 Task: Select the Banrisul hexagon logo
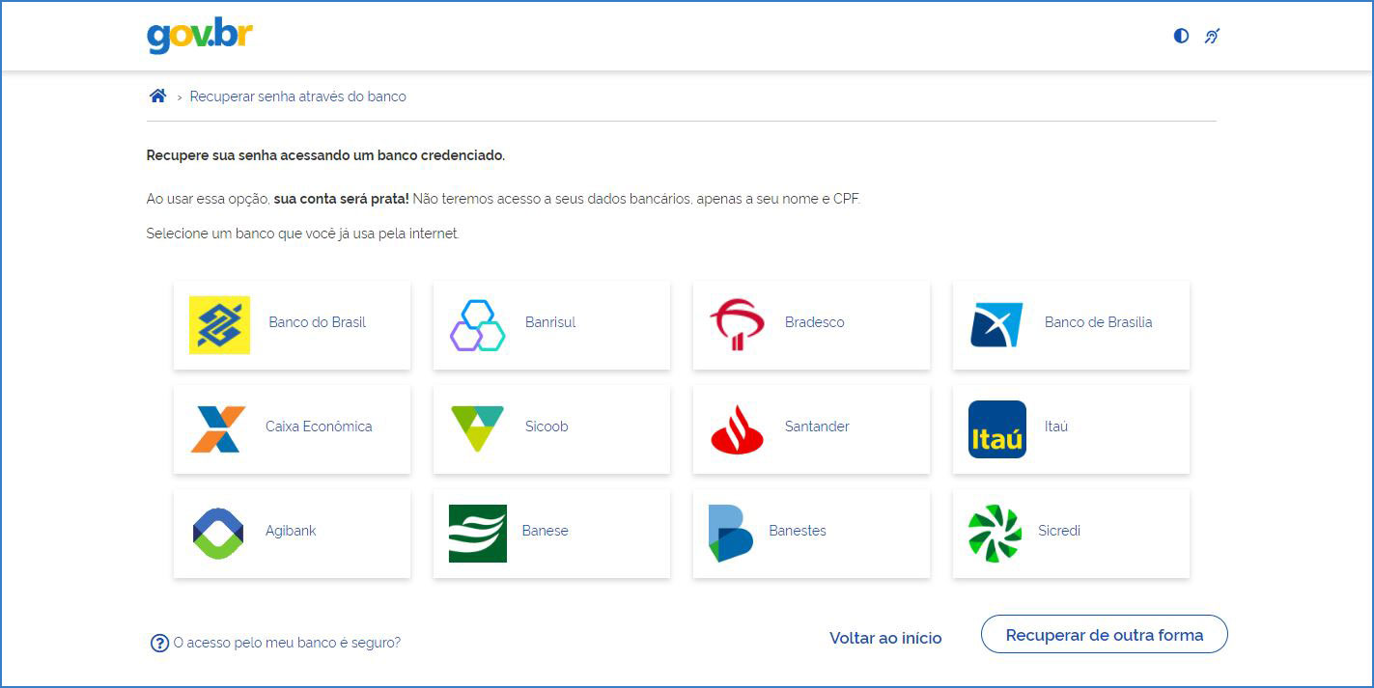pos(477,324)
